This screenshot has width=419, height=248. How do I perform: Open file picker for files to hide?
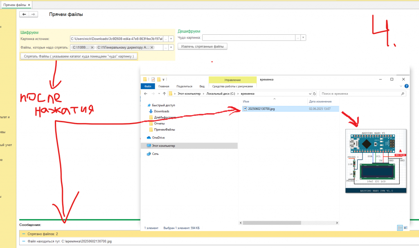[x=166, y=47]
